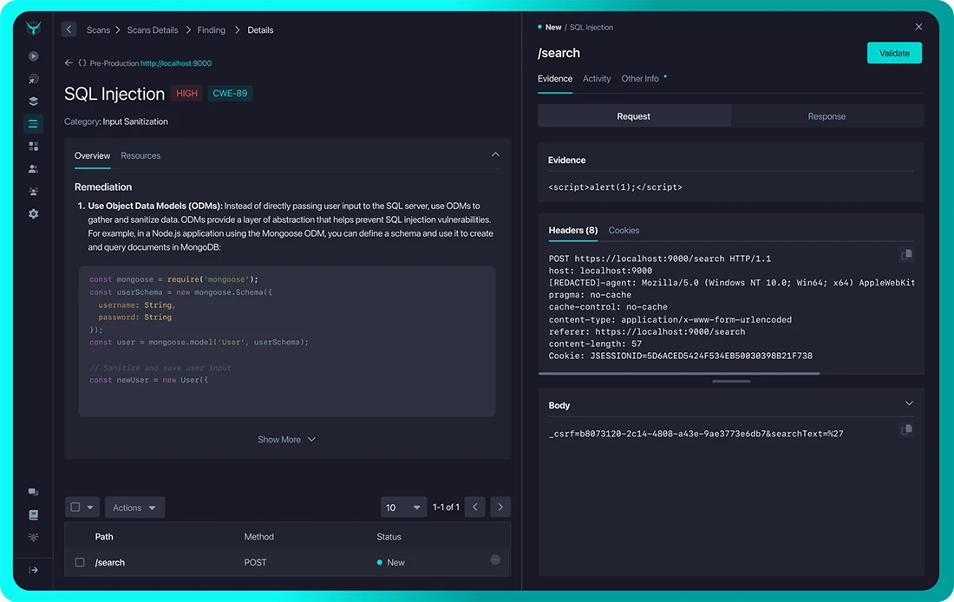
Task: Click the New status in table row
Action: pos(390,562)
